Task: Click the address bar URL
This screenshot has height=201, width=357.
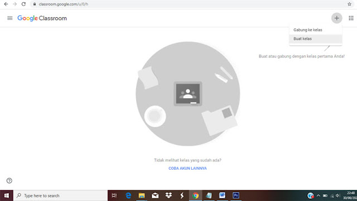Action: coord(63,4)
